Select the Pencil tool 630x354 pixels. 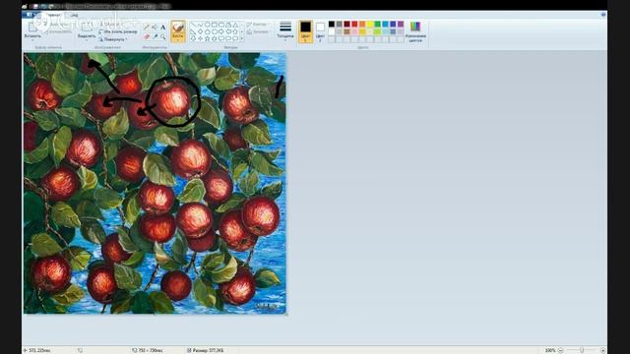pyautogui.click(x=147, y=27)
